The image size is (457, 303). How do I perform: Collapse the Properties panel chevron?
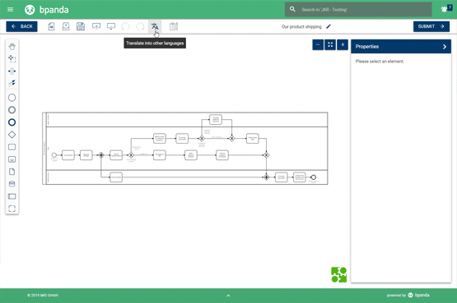tap(445, 47)
